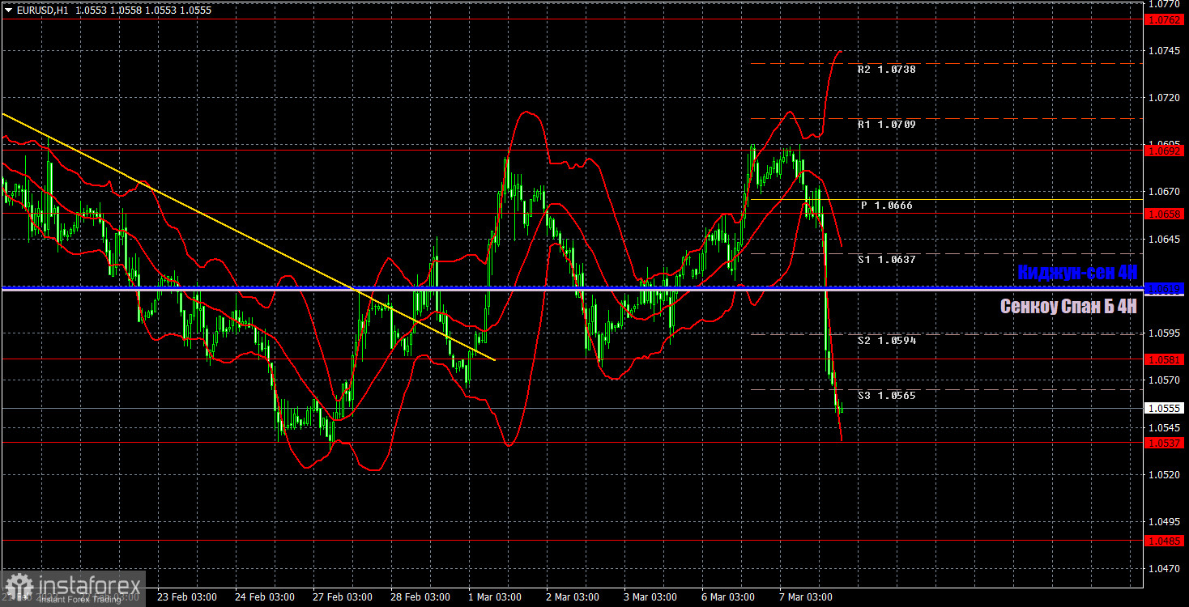Screen dimensions: 1189x607
Task: Click the S1 1.0637 pivot label
Action: tap(886, 260)
